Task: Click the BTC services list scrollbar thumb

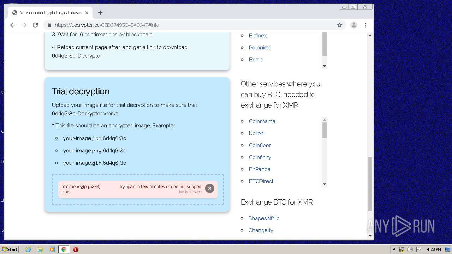Action: pyautogui.click(x=325, y=131)
